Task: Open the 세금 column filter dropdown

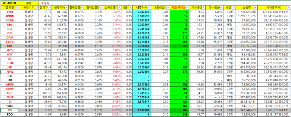Action: 130,7
